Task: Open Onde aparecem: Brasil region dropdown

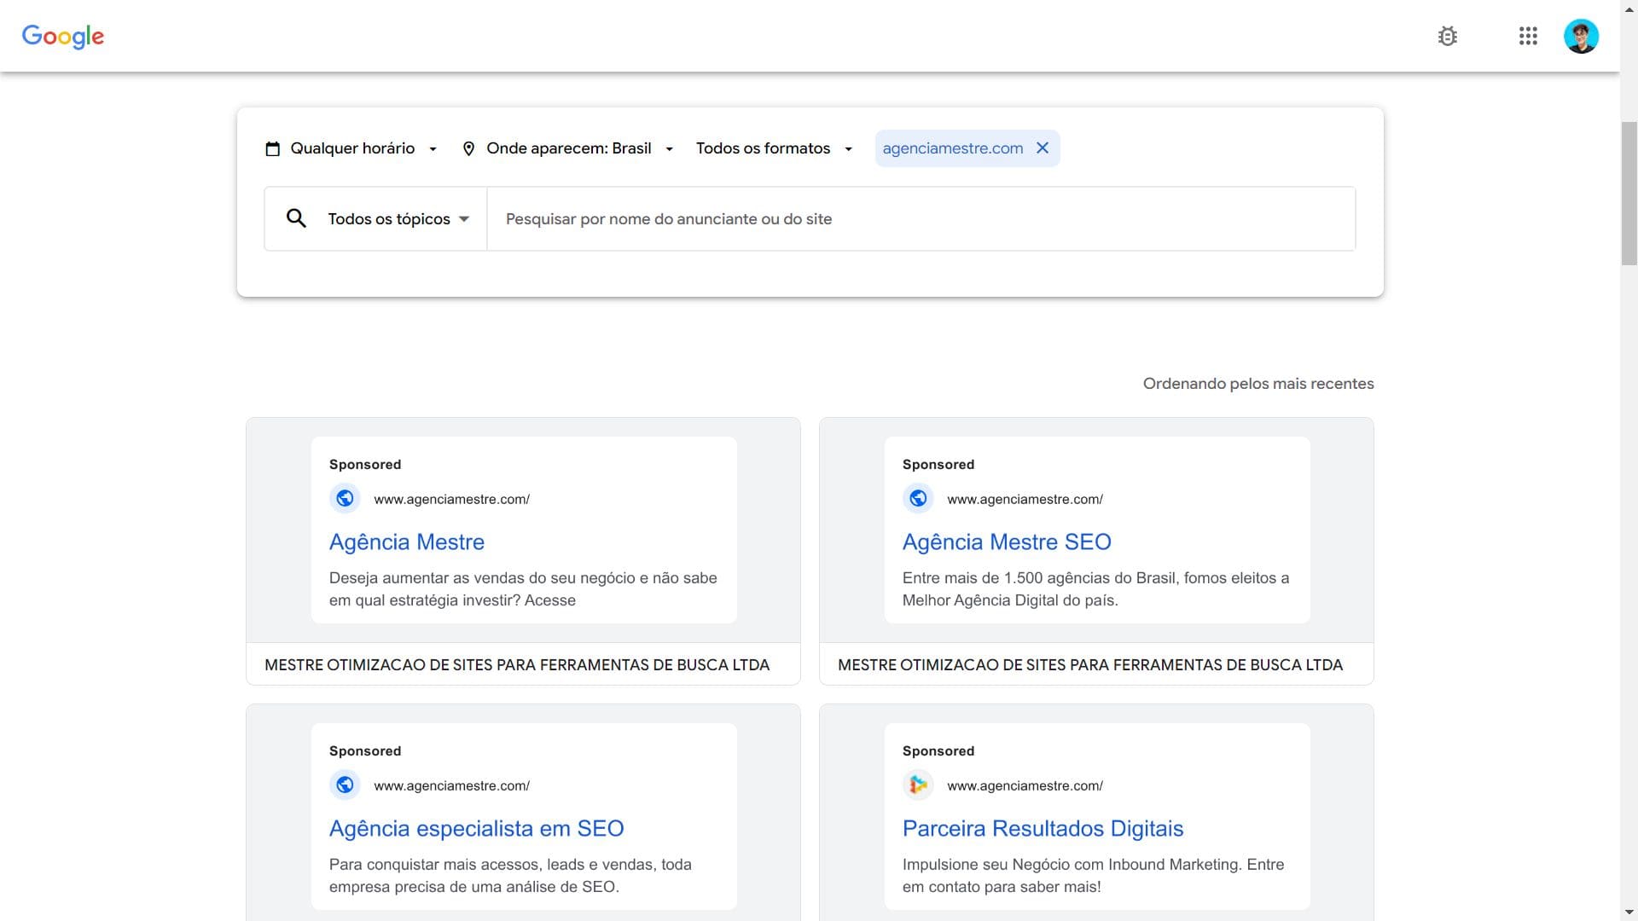Action: click(568, 148)
